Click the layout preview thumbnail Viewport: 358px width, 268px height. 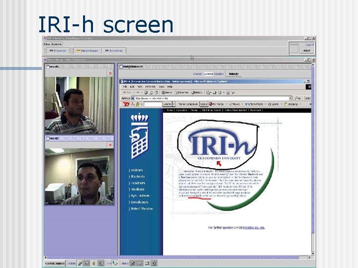point(294,48)
